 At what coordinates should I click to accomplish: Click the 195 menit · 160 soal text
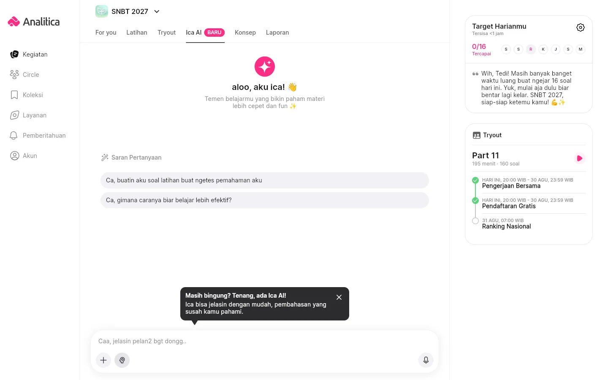(x=496, y=164)
